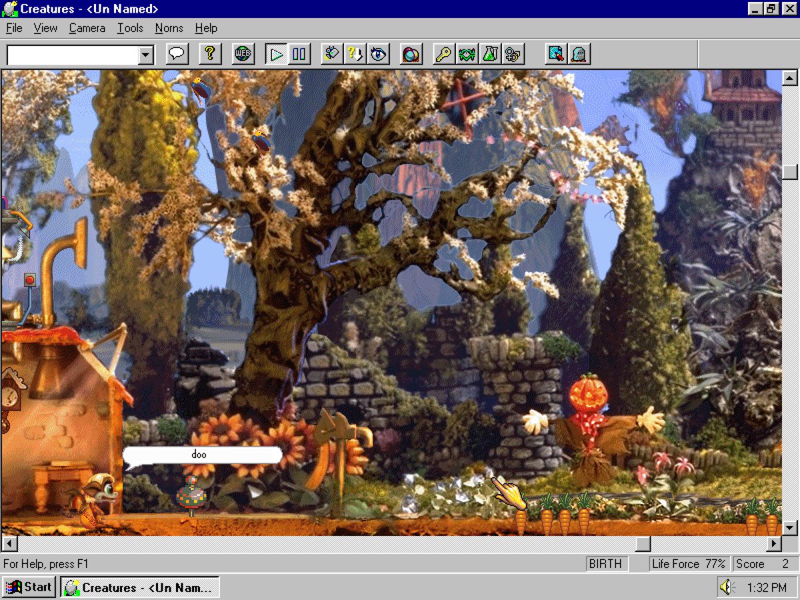800x600 pixels.
Task: Click the gold key toolbar icon
Action: point(444,54)
